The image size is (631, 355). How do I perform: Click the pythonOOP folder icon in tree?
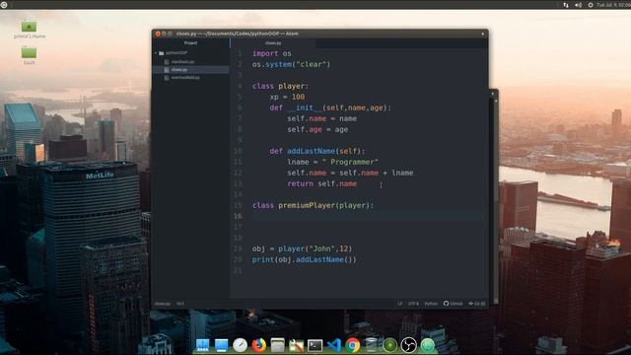[162, 52]
